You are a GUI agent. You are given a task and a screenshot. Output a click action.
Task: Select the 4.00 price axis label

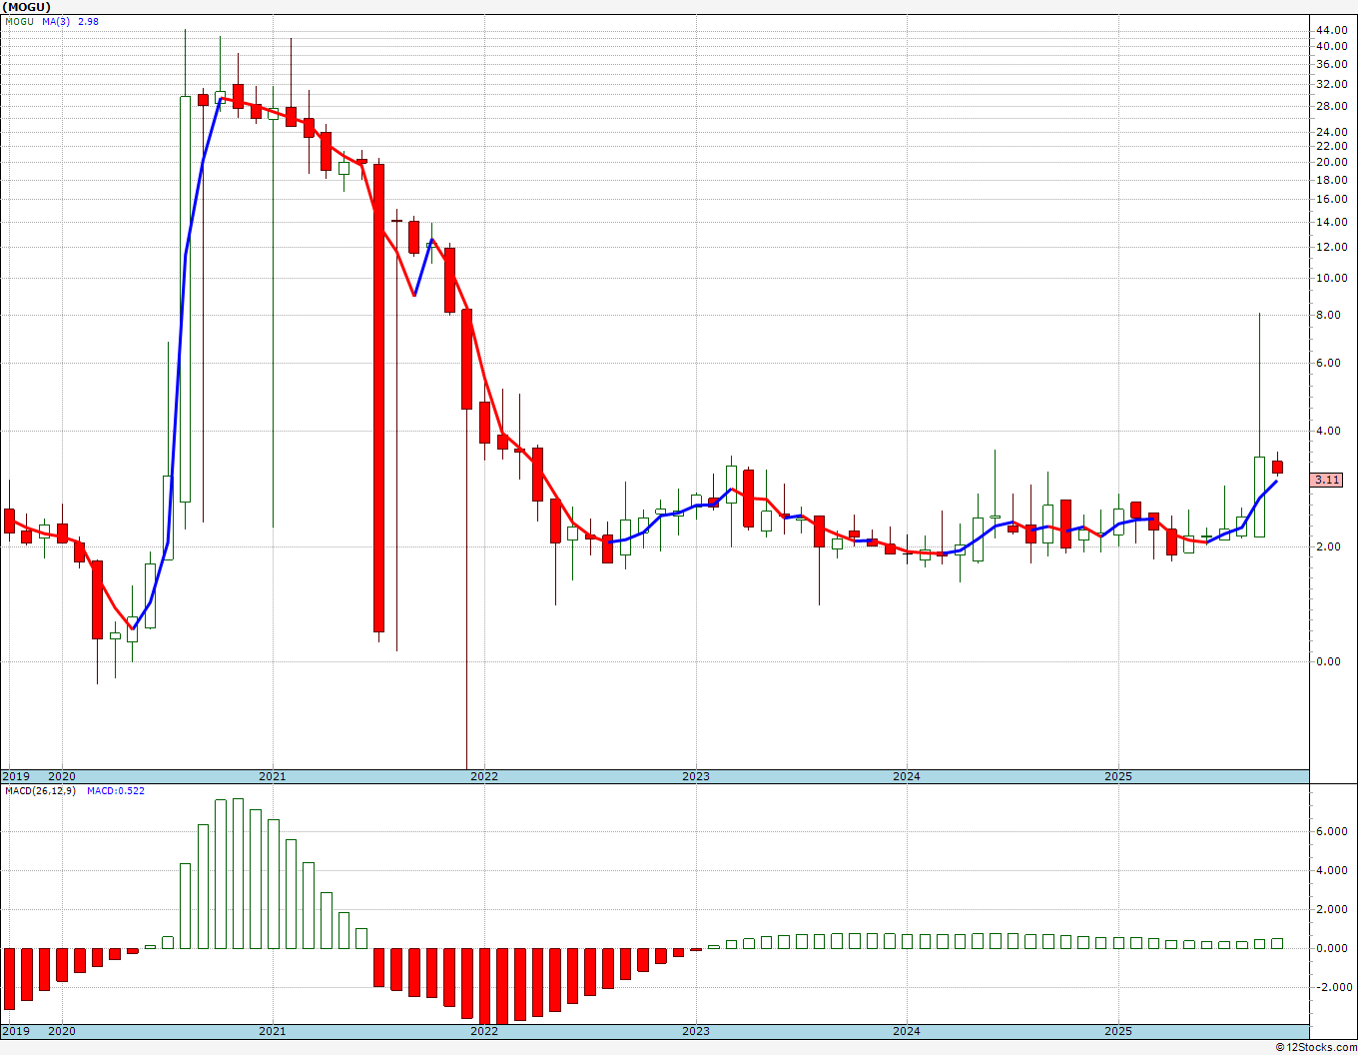coord(1328,431)
